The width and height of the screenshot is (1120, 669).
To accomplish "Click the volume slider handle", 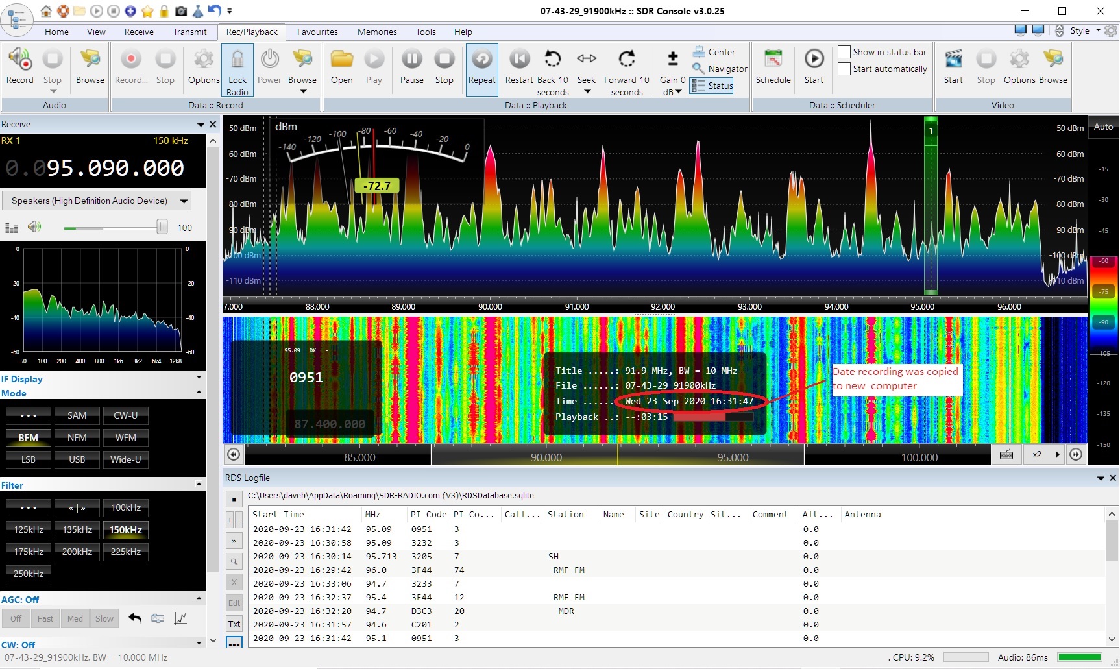I will [x=162, y=227].
